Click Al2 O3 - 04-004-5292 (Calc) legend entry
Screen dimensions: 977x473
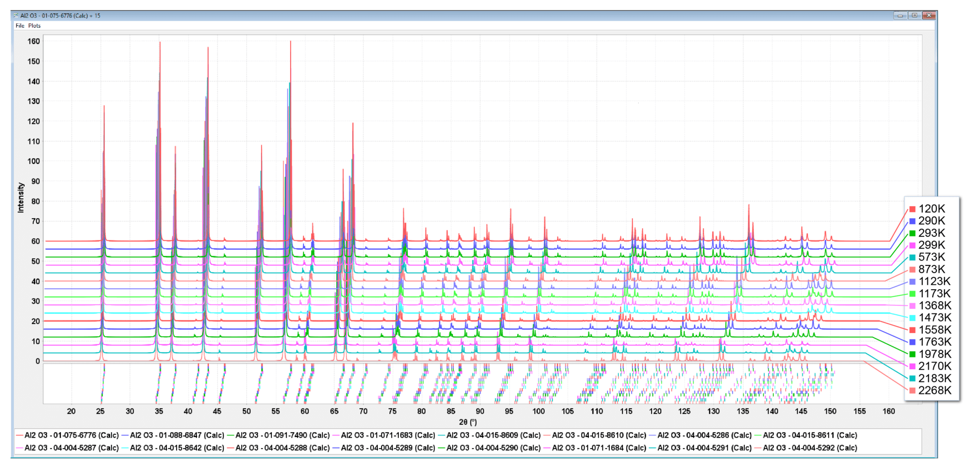tap(810, 448)
